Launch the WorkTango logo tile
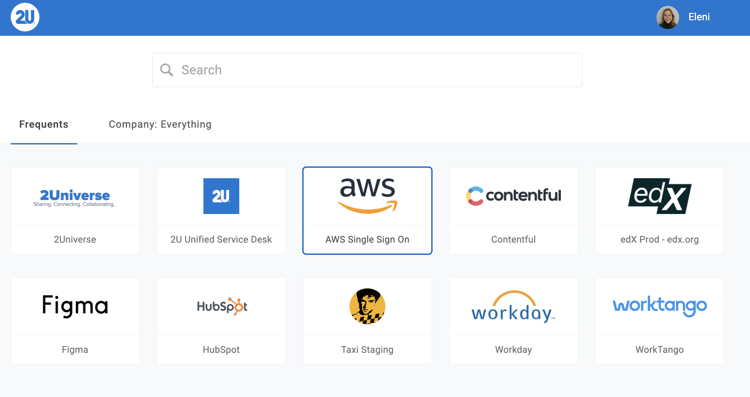The width and height of the screenshot is (750, 397). click(659, 306)
